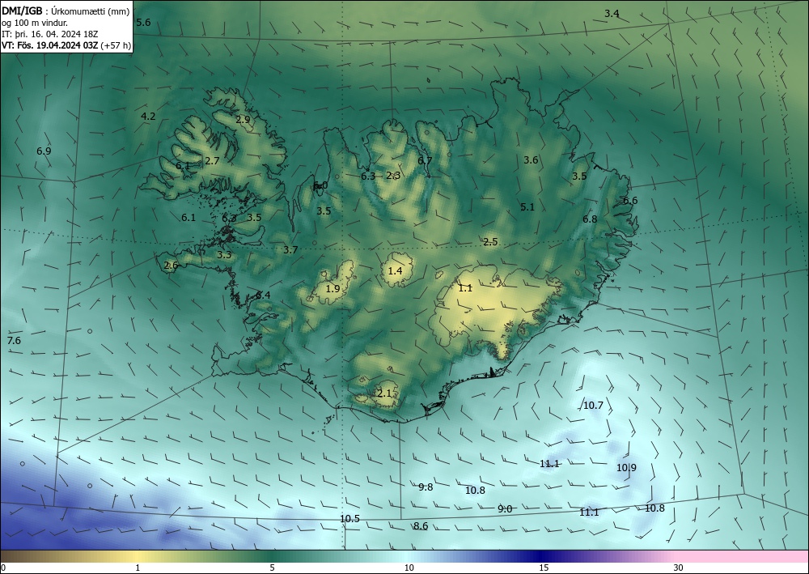Click the 3.6 value label
Screen dimensions: 809x574
pyautogui.click(x=531, y=160)
